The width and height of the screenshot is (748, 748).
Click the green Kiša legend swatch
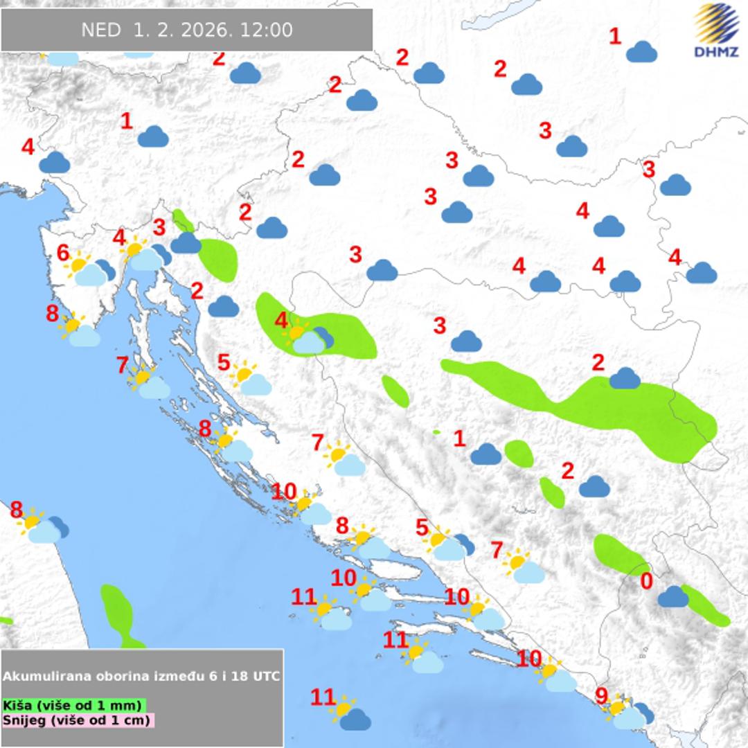click(x=73, y=705)
